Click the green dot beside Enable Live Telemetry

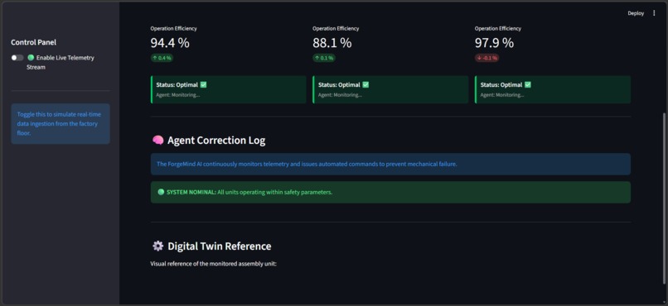tap(31, 58)
